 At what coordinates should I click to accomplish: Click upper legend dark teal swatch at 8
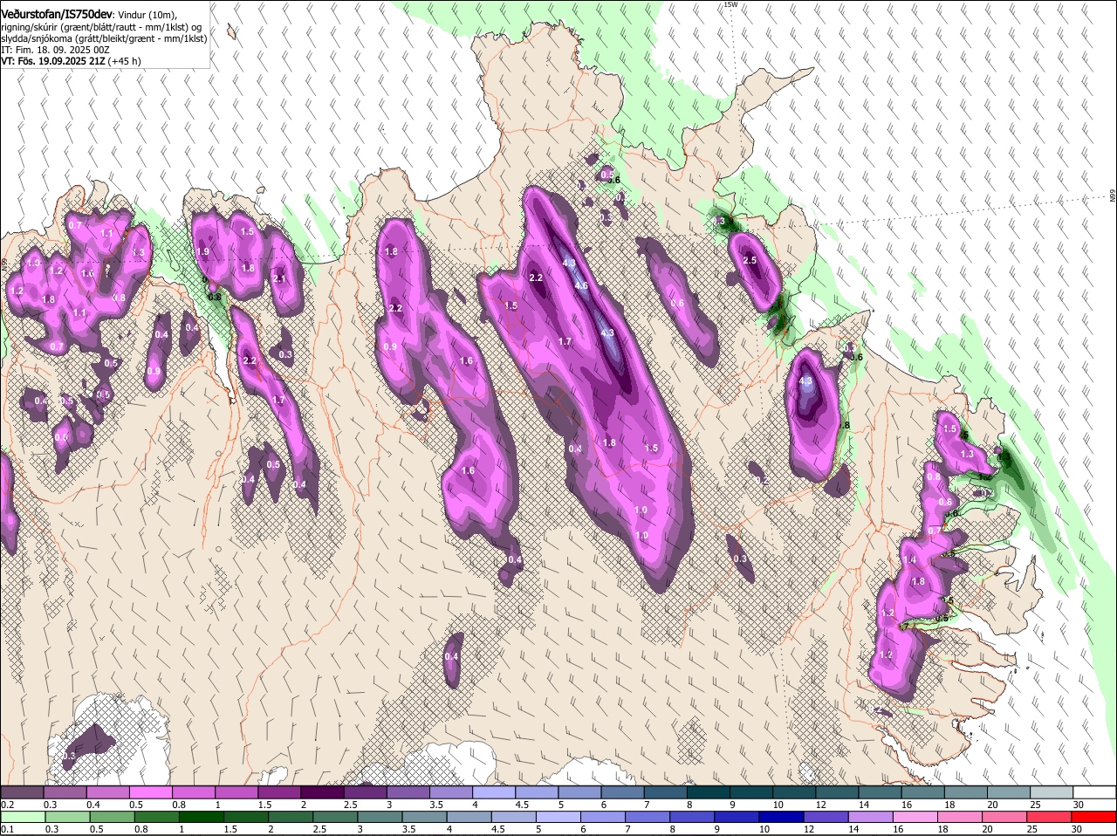coord(709,792)
